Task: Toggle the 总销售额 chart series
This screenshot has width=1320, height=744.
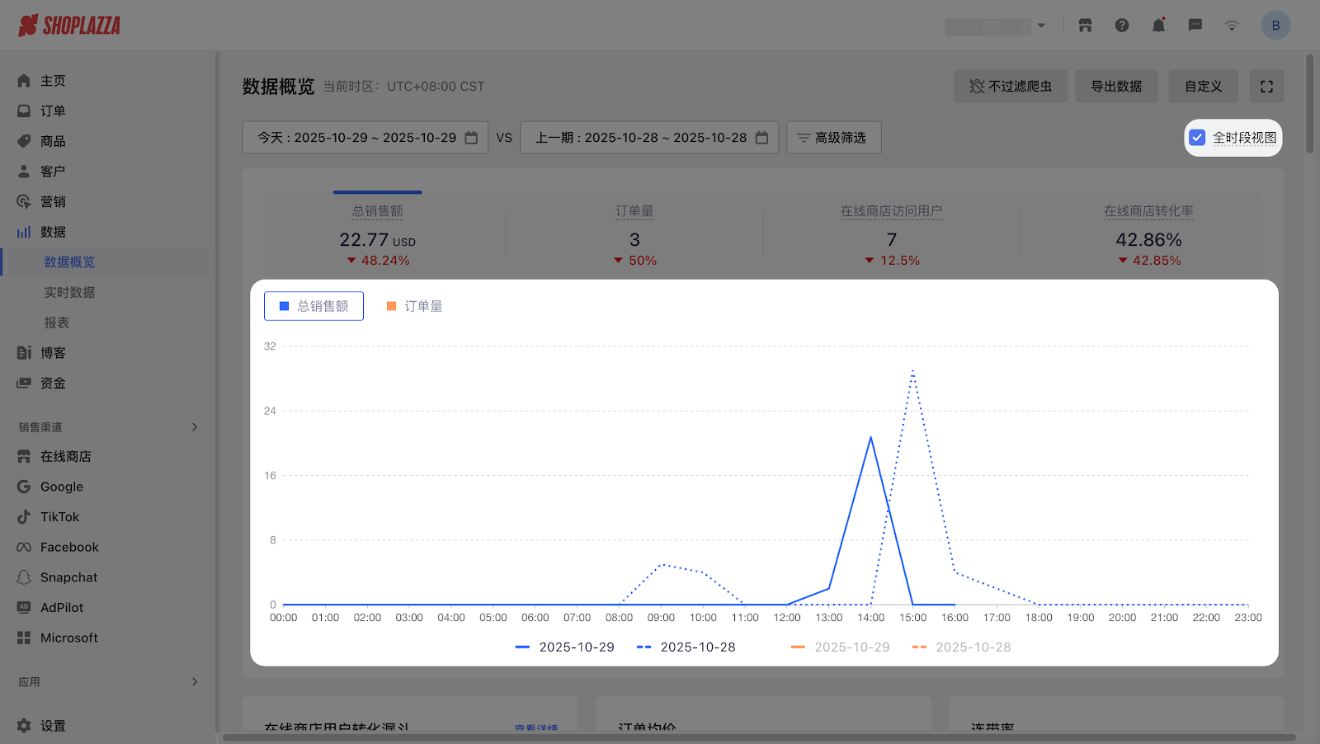Action: (313, 306)
